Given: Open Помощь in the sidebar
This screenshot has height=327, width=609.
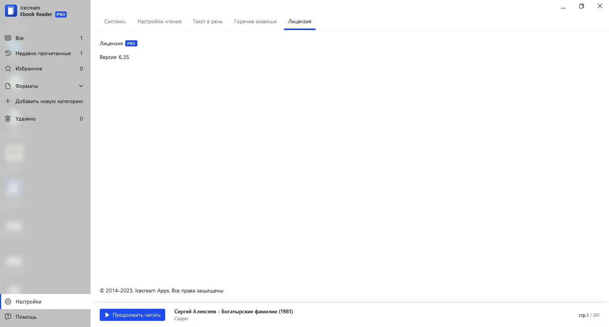Looking at the screenshot, I should [45, 317].
